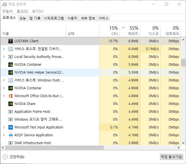The height and width of the screenshot is (164, 186).
Task: Click the 6.9MB memory value
Action: 133,41
